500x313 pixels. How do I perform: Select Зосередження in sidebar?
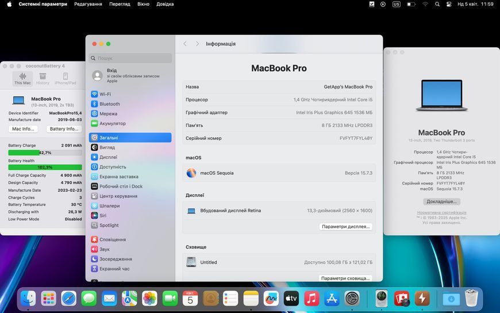pos(130,259)
